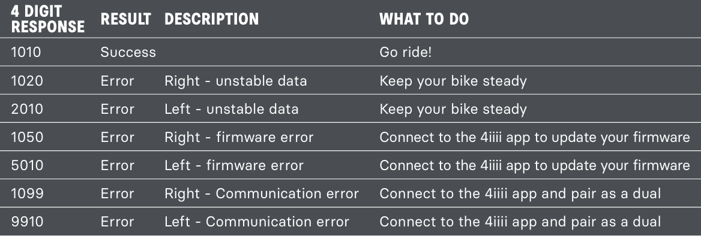Viewport: 701px width, 236px height.
Task: Select response code 5010
Action: [x=27, y=165]
